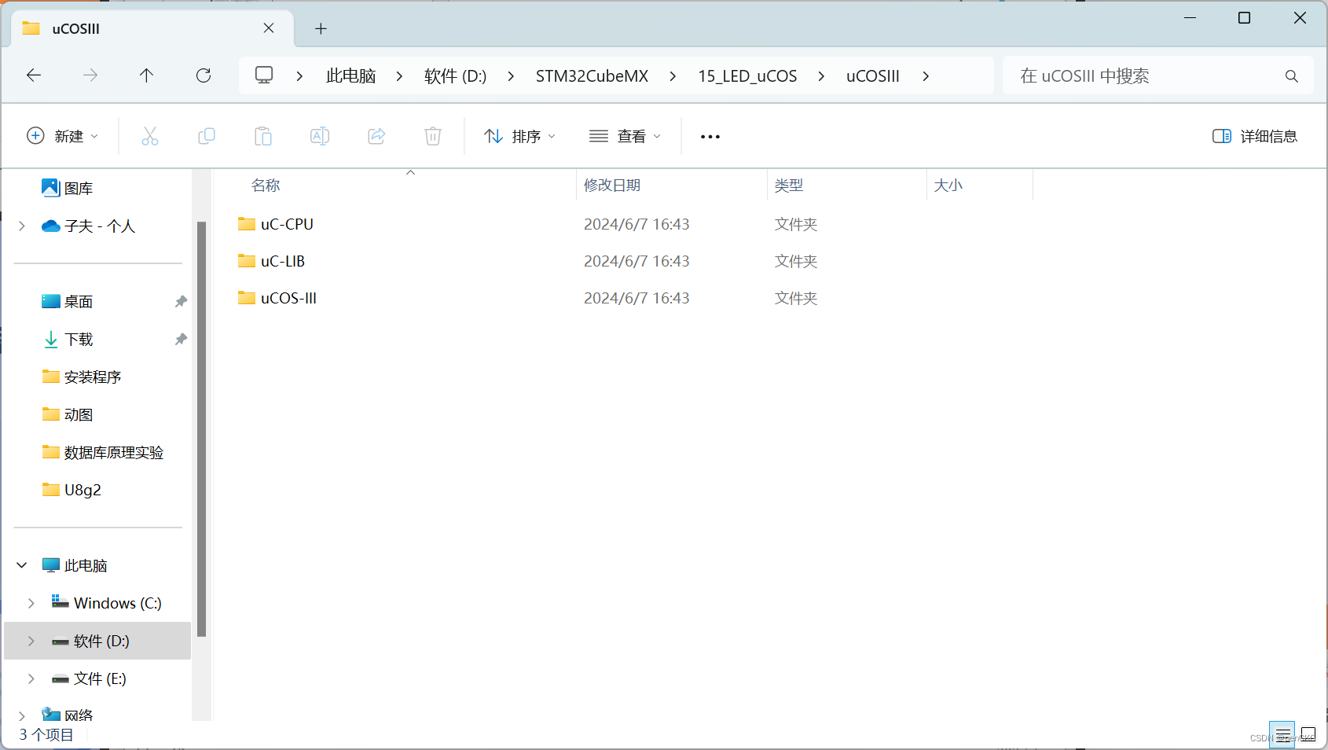The width and height of the screenshot is (1328, 750).
Task: Sort by 修改日期 column header
Action: tap(612, 186)
